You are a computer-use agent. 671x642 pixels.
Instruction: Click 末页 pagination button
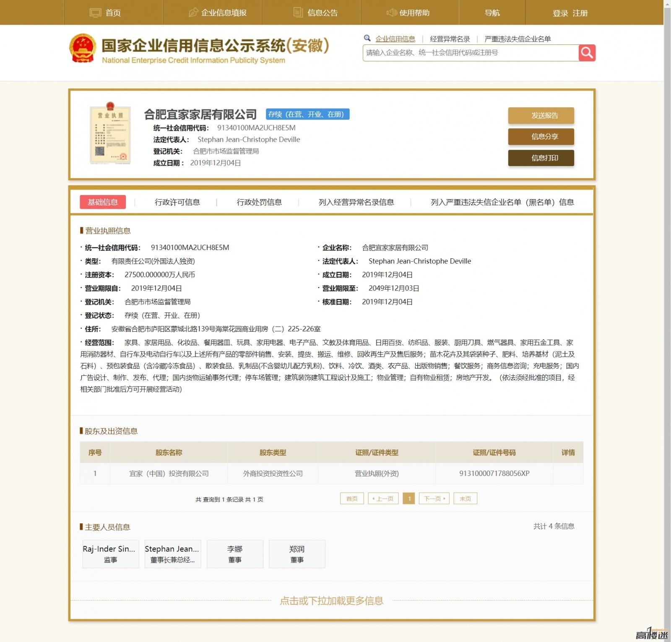[x=466, y=499]
